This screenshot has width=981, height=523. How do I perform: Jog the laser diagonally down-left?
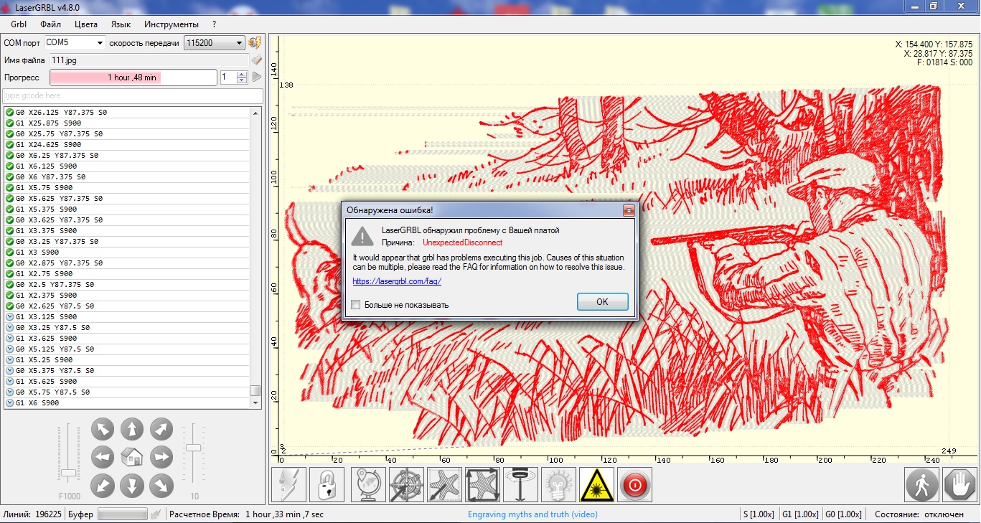pos(103,486)
